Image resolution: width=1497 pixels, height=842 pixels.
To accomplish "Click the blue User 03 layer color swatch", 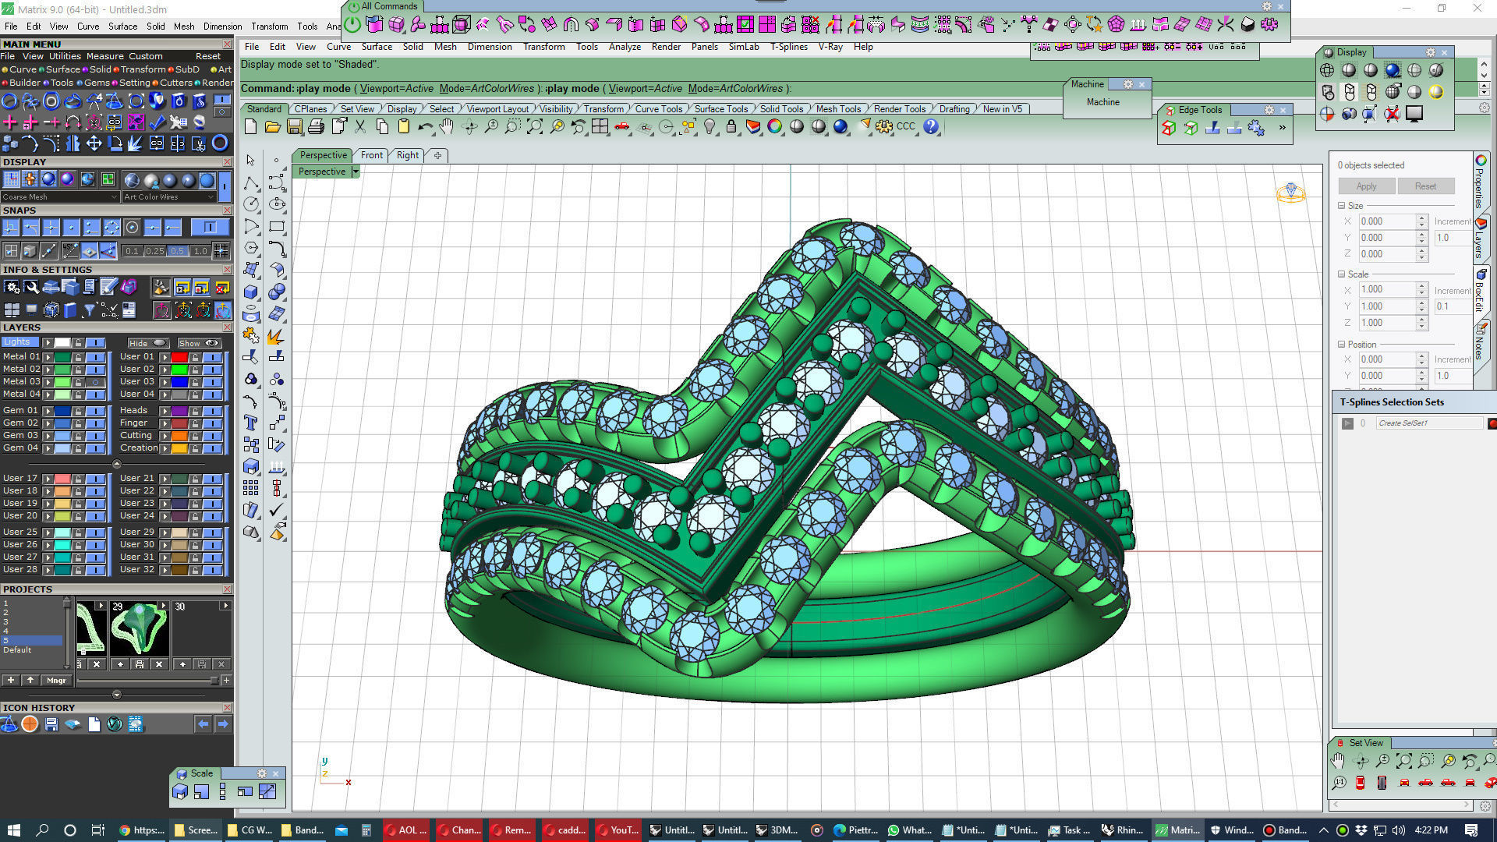I will [179, 382].
